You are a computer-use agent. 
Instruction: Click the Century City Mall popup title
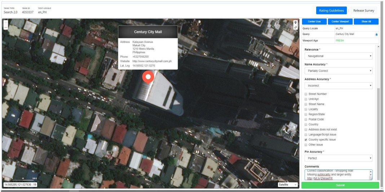click(x=148, y=32)
